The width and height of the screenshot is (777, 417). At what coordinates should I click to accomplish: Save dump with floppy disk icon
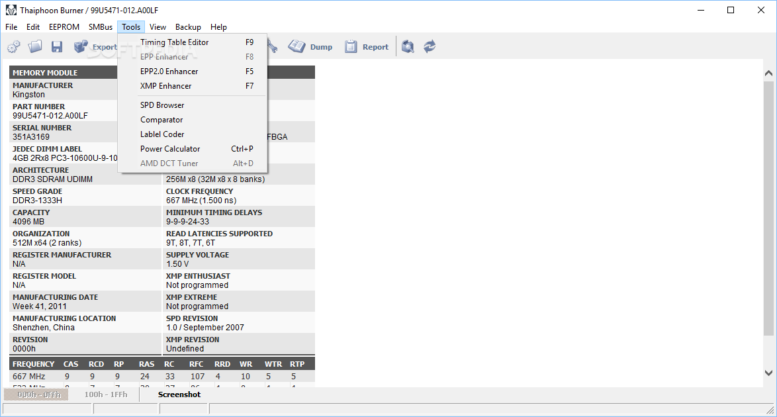pos(57,46)
